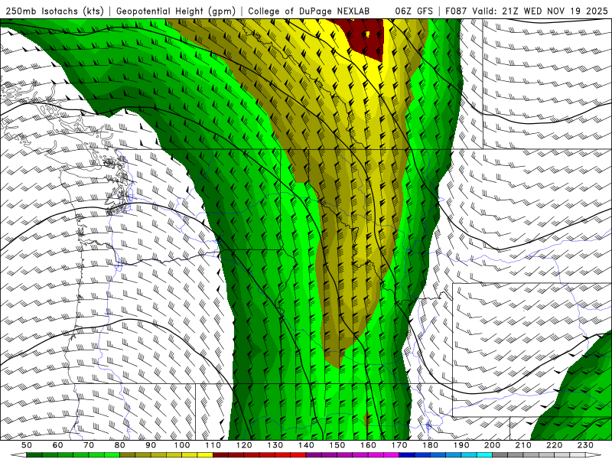Click the 220 label on the color scale
This screenshot has height=459, width=612.
pyautogui.click(x=554, y=445)
